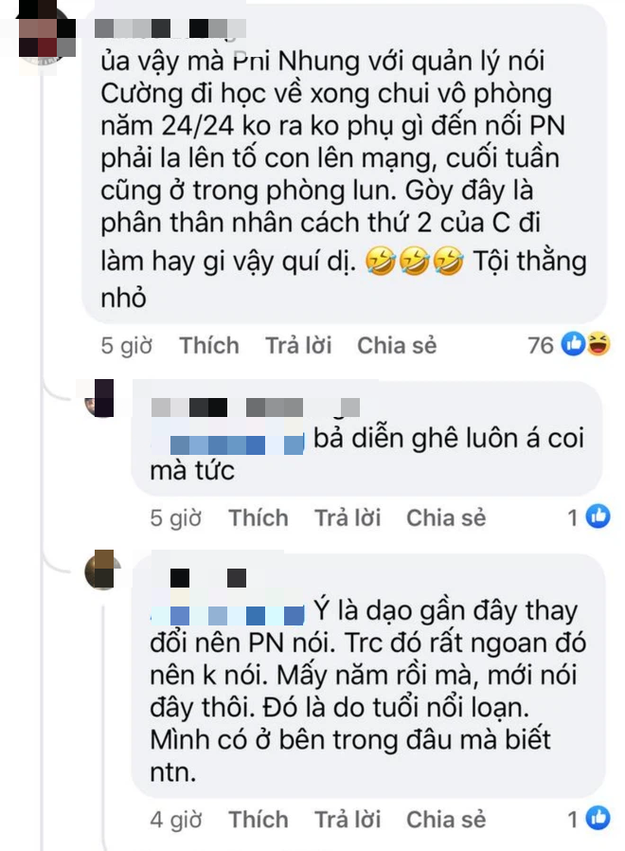The height and width of the screenshot is (851, 625).
Task: Click the like icon on 'bả diễn ghê' reply
Action: click(x=598, y=516)
